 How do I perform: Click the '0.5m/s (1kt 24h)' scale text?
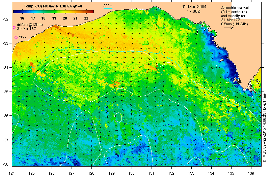[x=235, y=24]
